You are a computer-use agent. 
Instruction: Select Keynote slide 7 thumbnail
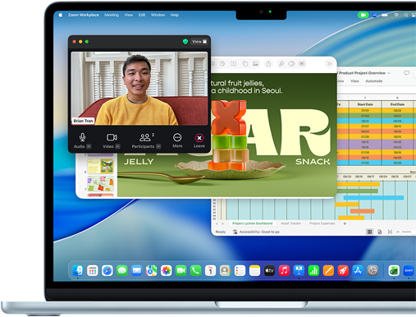[x=100, y=184]
